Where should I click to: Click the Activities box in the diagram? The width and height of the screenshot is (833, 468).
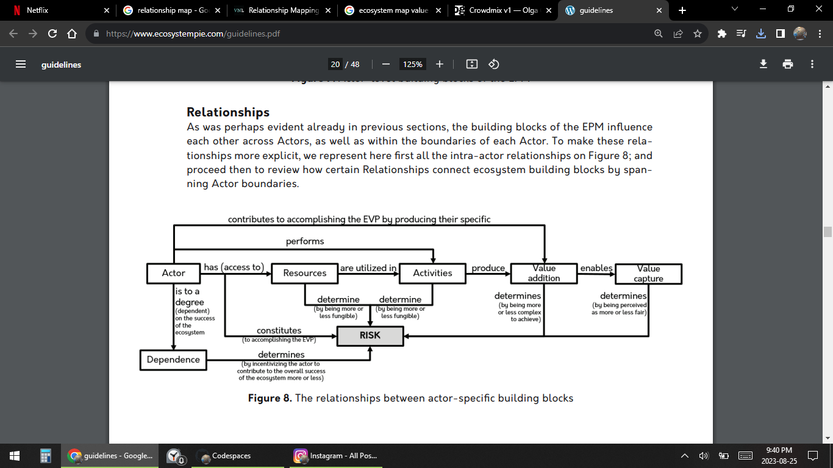point(432,273)
